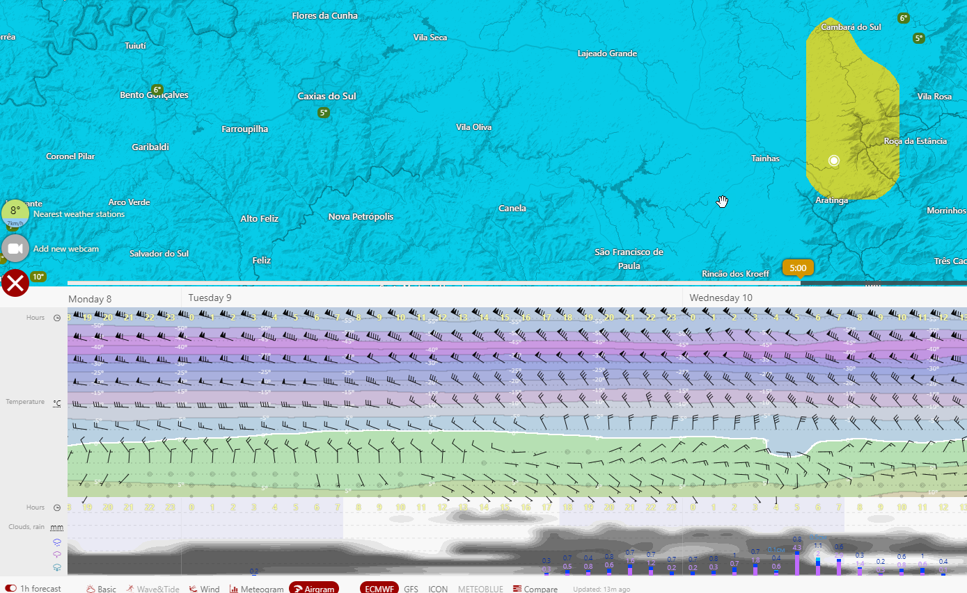967x593 pixels.
Task: Toggle the 1h forecast switch
Action: (x=11, y=589)
